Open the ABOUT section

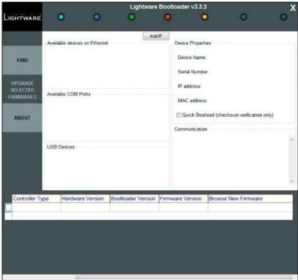[22, 118]
